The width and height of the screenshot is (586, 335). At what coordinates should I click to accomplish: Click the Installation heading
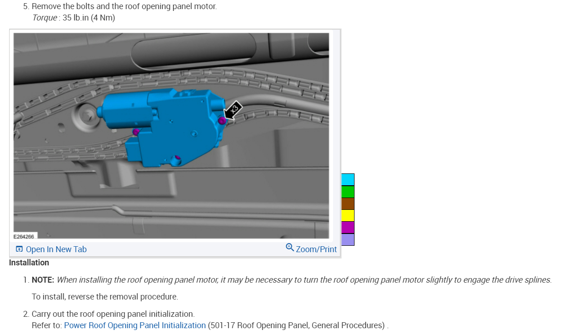pos(29,263)
